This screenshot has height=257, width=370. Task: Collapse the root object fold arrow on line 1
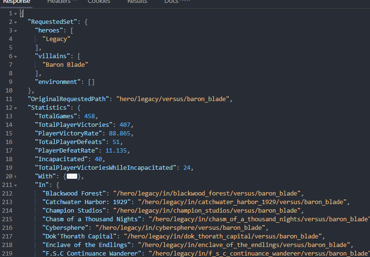(x=16, y=14)
